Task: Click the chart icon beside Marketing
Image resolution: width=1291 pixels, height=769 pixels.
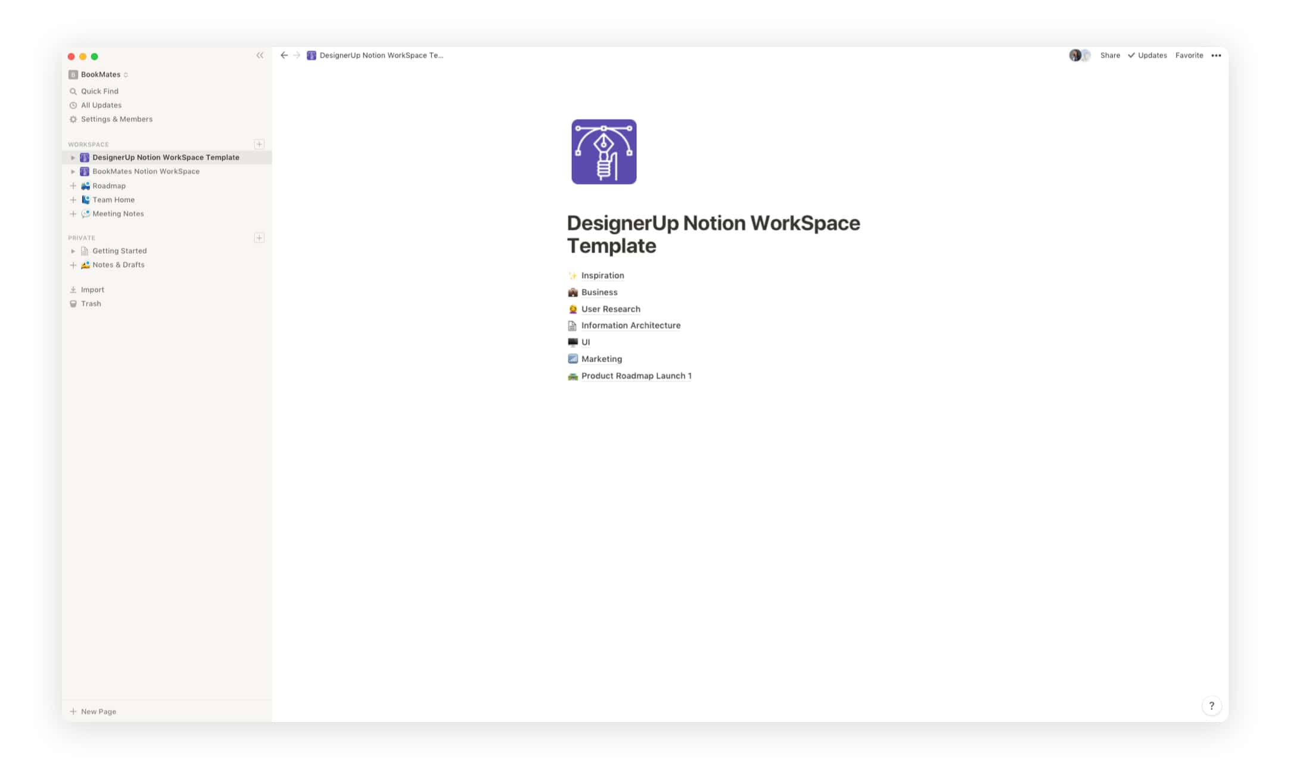Action: [x=573, y=359]
